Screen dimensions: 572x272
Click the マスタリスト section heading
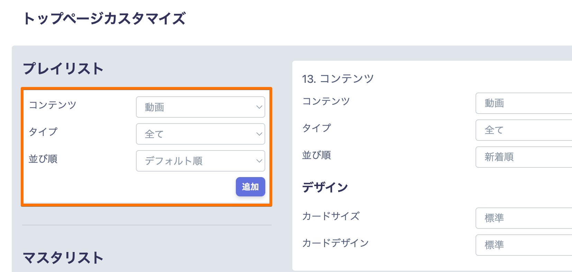[x=63, y=258]
